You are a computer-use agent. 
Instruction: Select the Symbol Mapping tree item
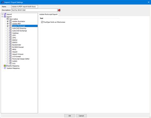(x=13, y=68)
